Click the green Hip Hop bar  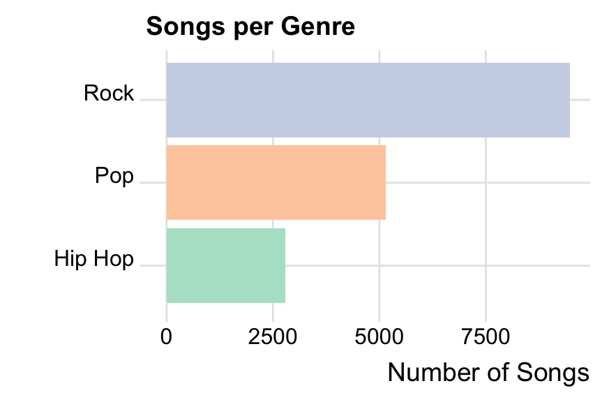(x=225, y=265)
